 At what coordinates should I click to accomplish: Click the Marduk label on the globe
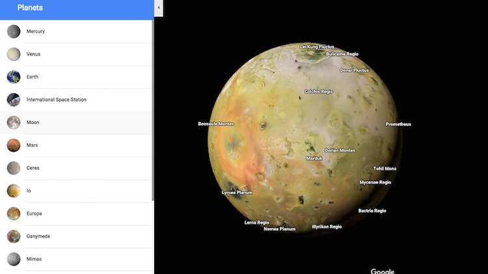(314, 158)
